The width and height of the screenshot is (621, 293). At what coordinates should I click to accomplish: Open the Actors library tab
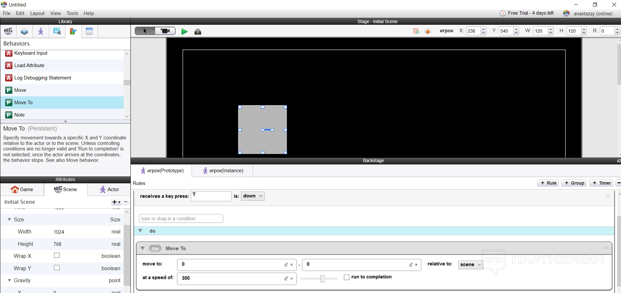pyautogui.click(x=41, y=32)
